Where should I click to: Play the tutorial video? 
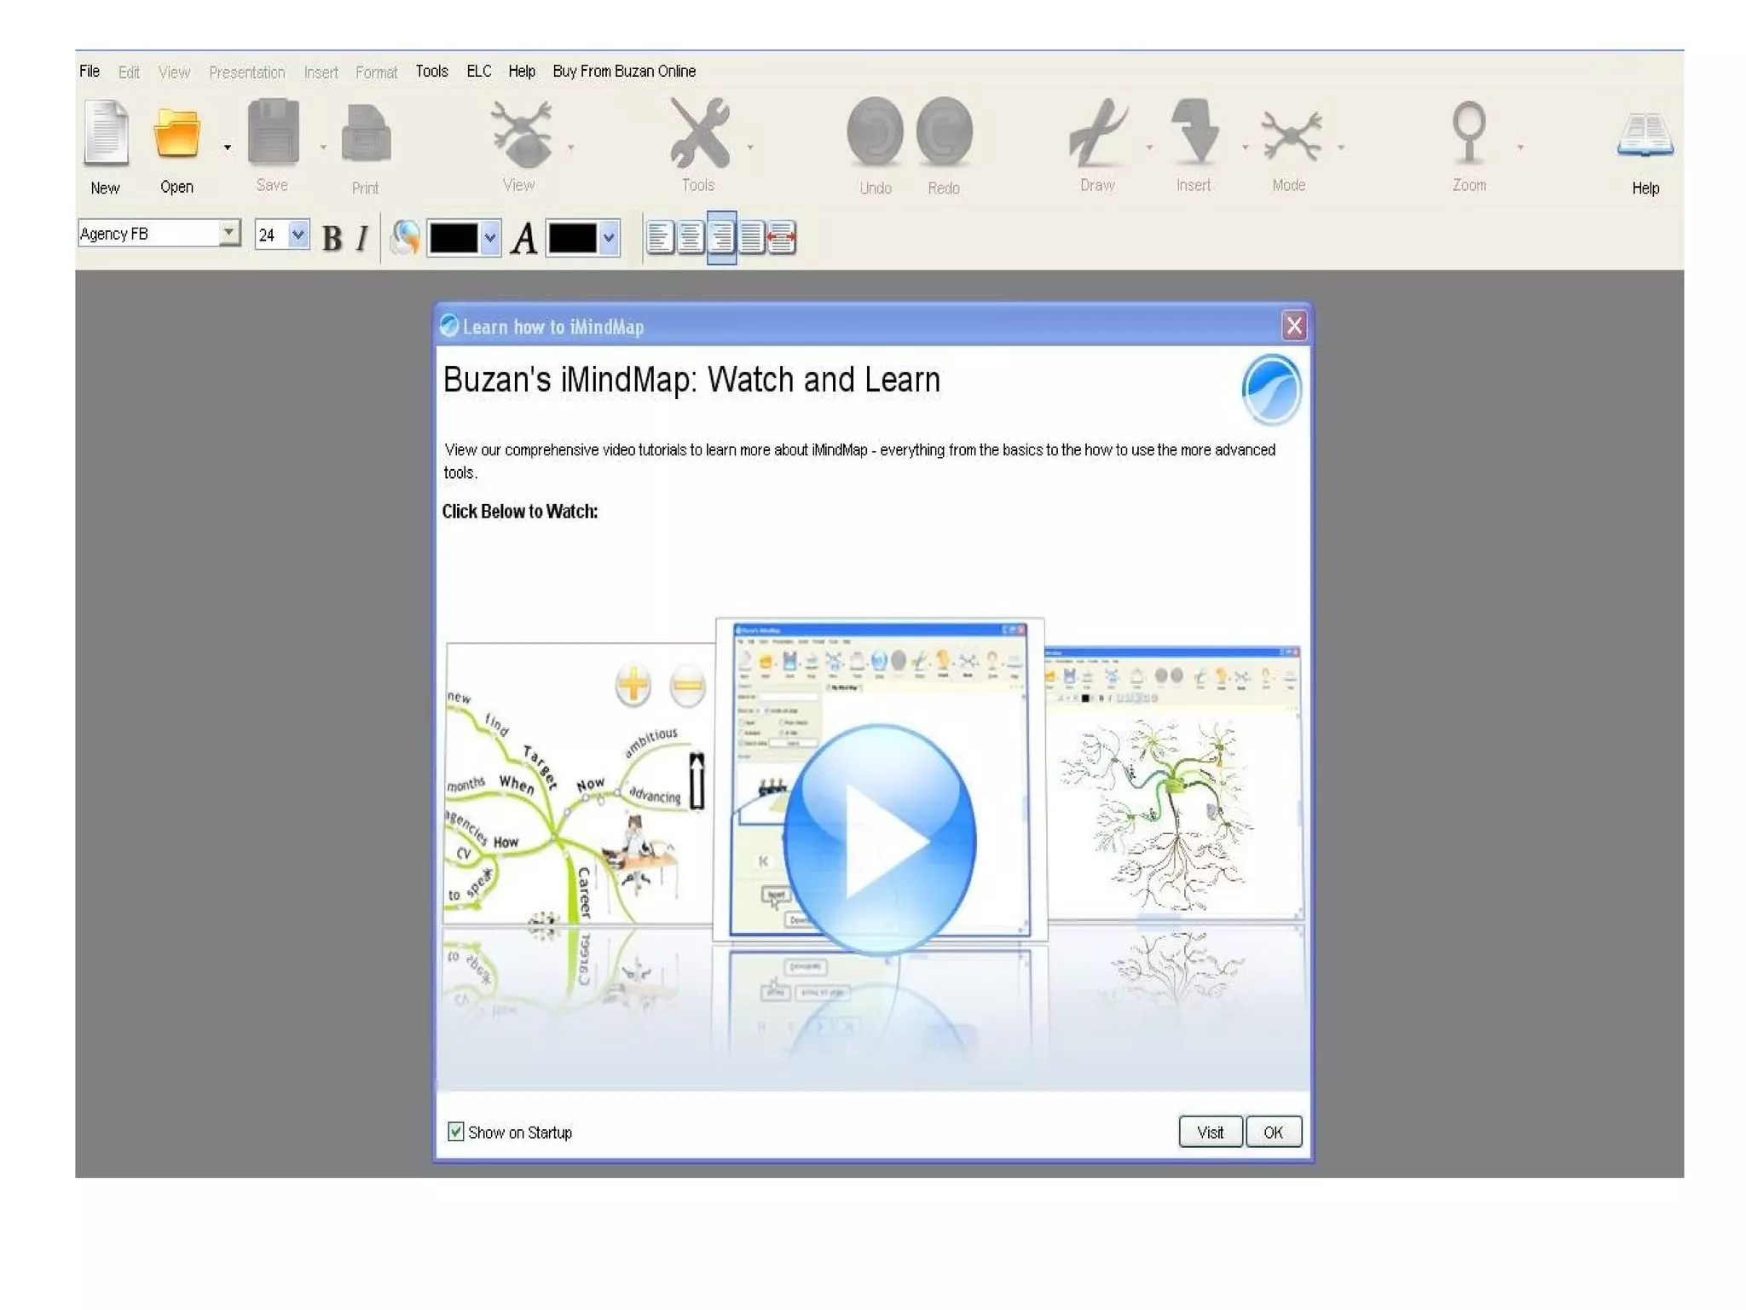click(x=879, y=839)
